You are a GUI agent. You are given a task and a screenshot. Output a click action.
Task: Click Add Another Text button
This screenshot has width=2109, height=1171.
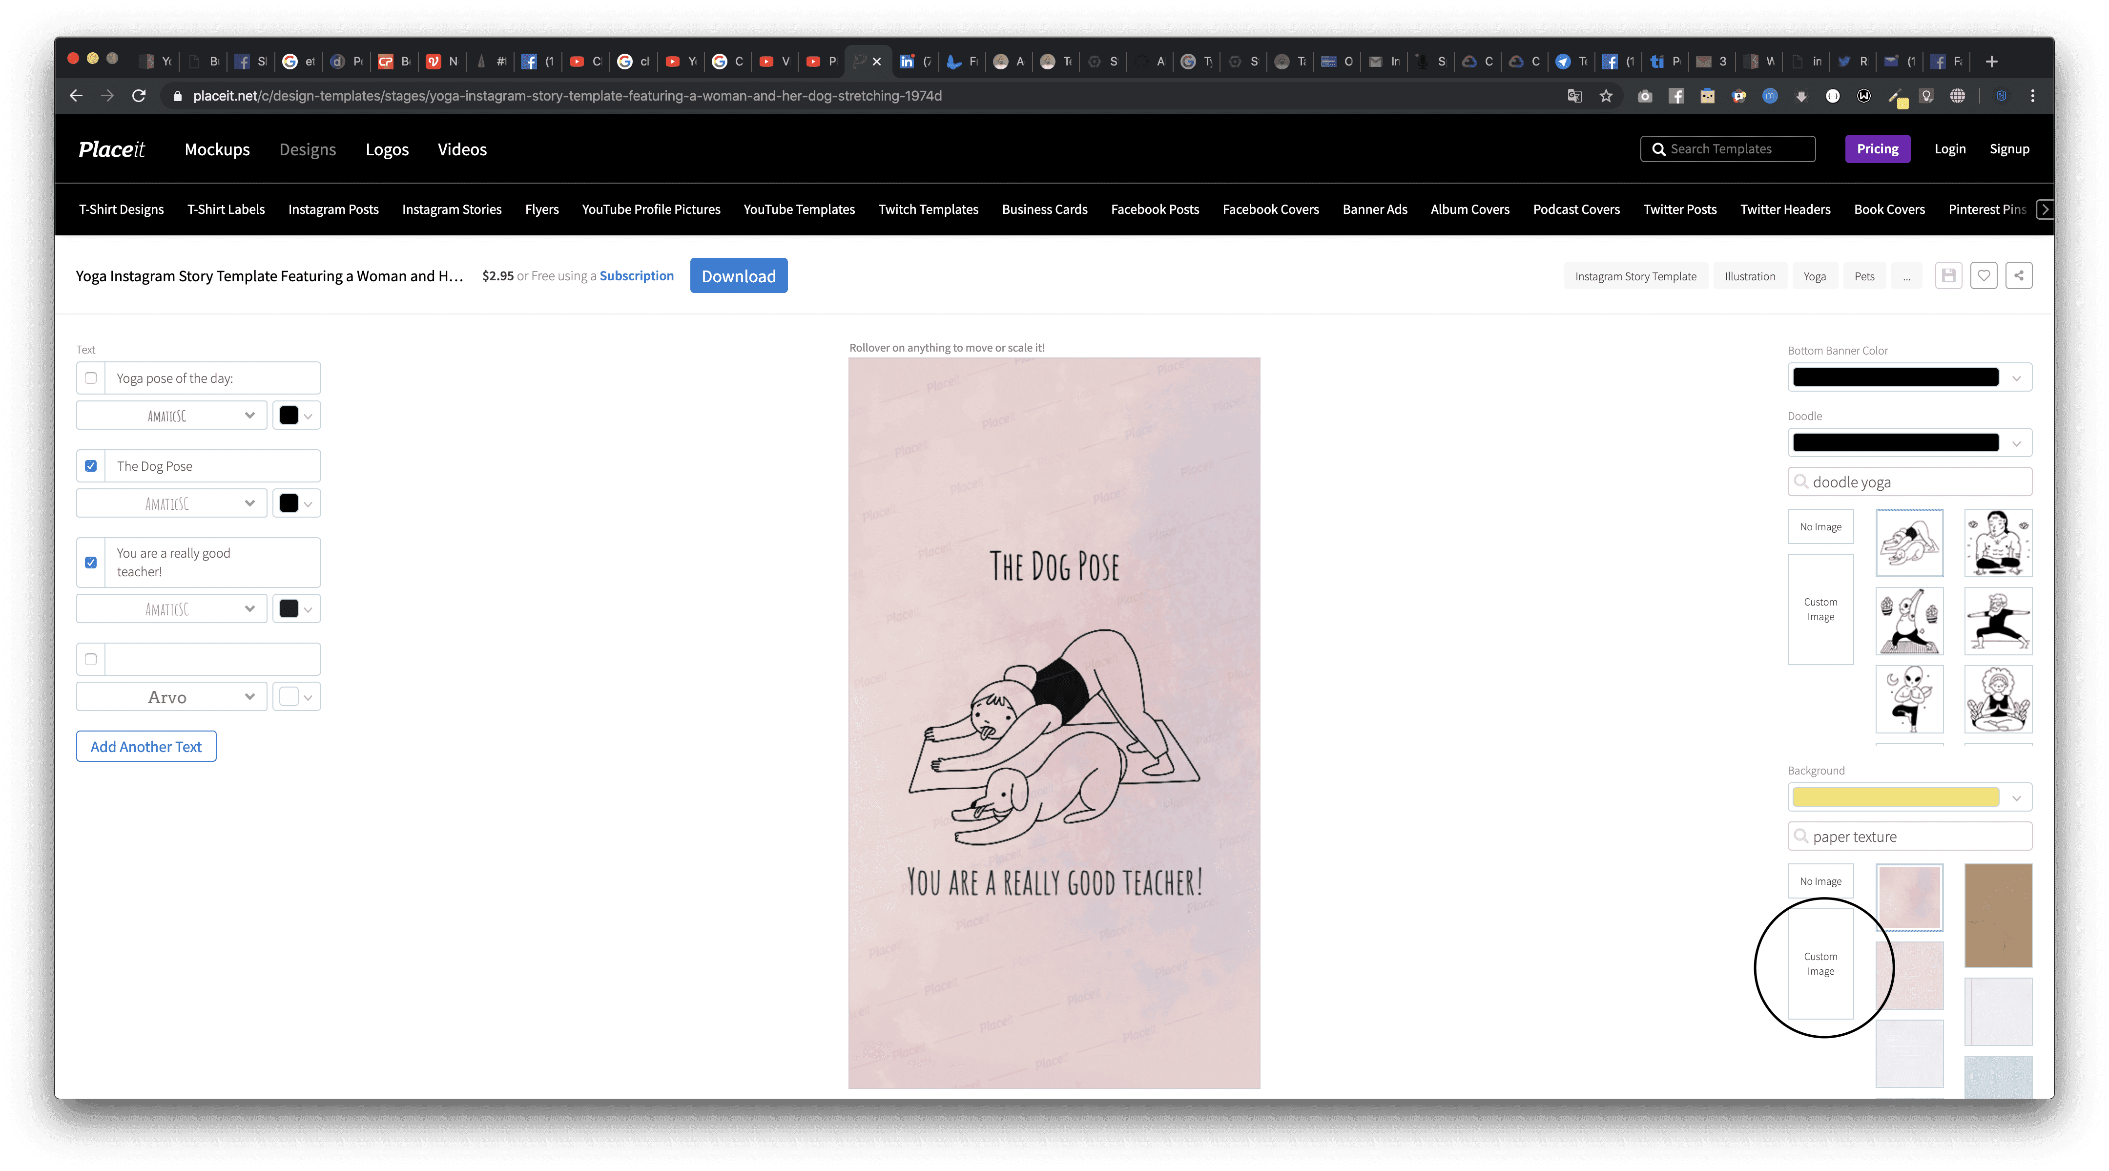(146, 747)
